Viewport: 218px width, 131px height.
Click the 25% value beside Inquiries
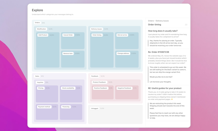pyautogui.click(x=47, y=82)
